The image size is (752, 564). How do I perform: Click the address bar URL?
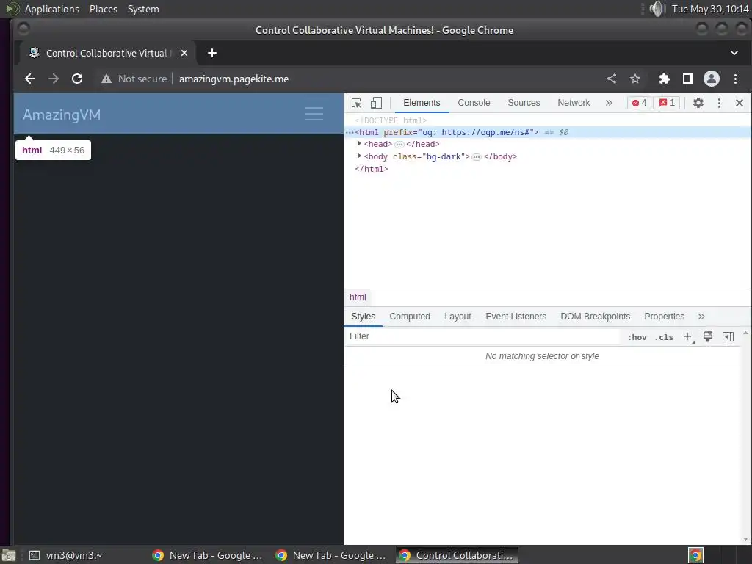coord(234,79)
